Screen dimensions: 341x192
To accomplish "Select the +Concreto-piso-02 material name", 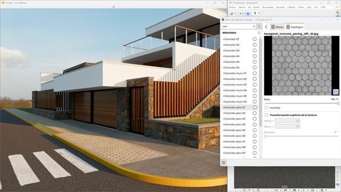I will (x=234, y=113).
